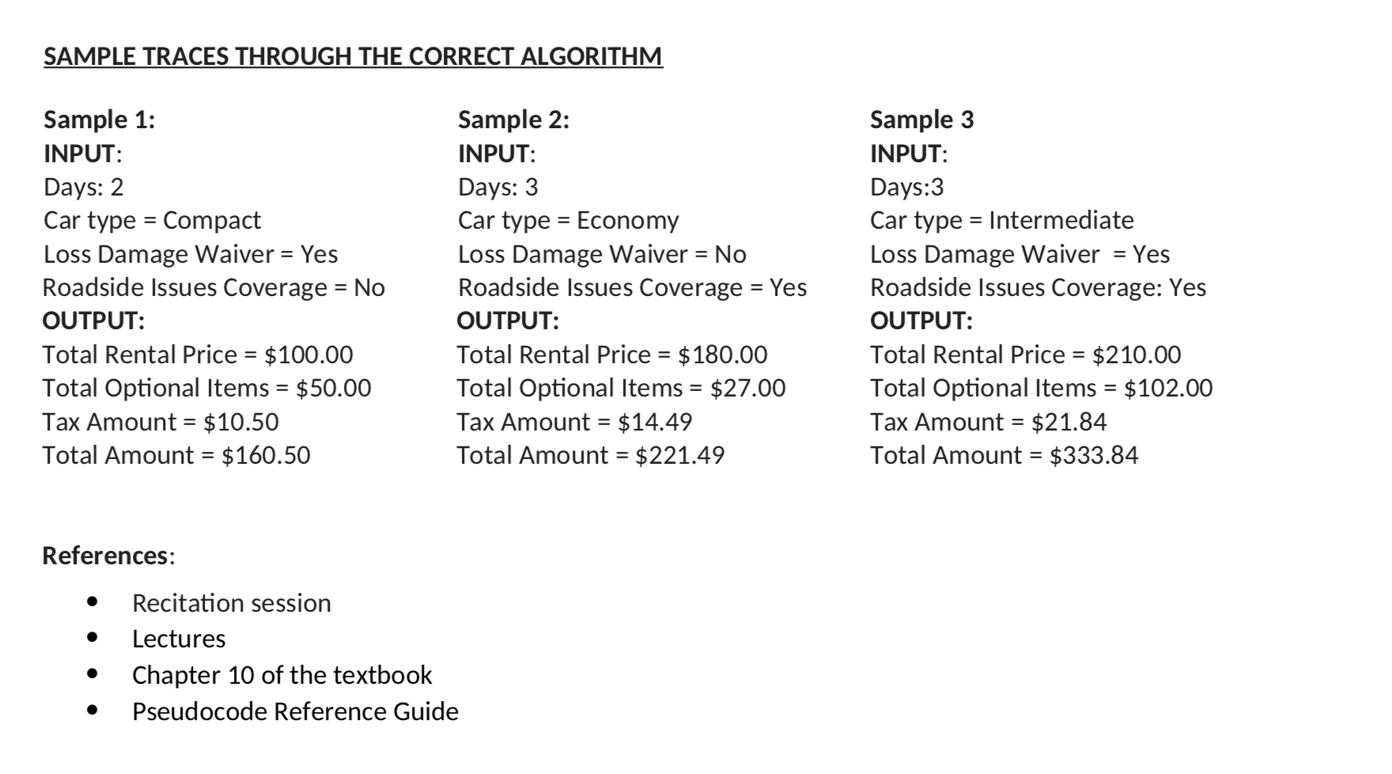Click the Car type = Intermediate line
1392x774 pixels.
1002,220
